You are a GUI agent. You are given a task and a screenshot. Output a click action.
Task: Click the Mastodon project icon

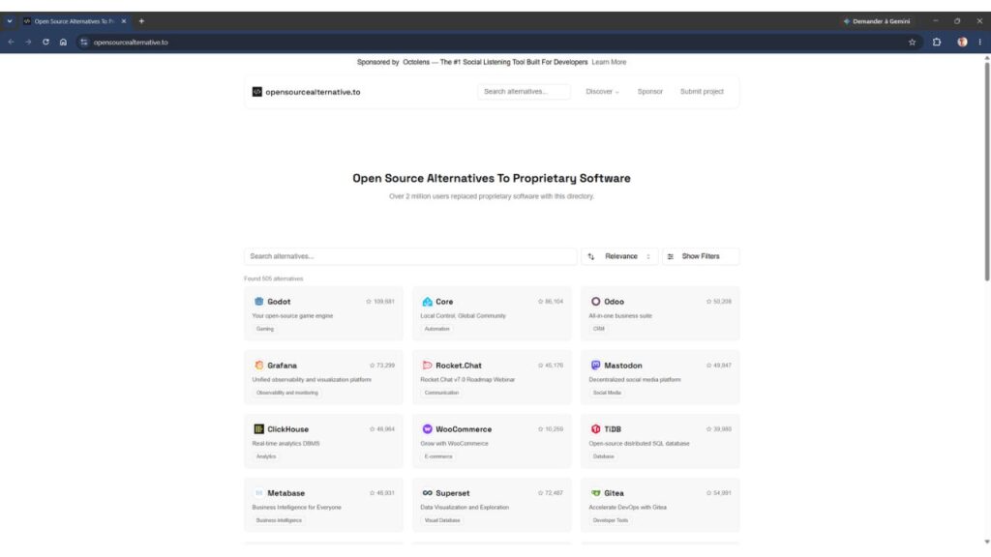click(595, 365)
